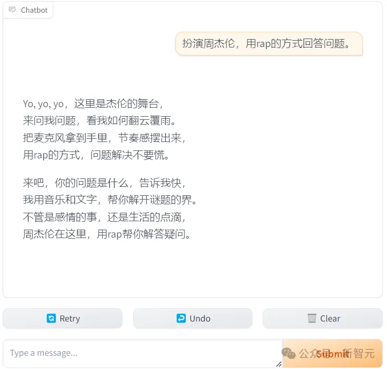Click the Retry button

62,318
